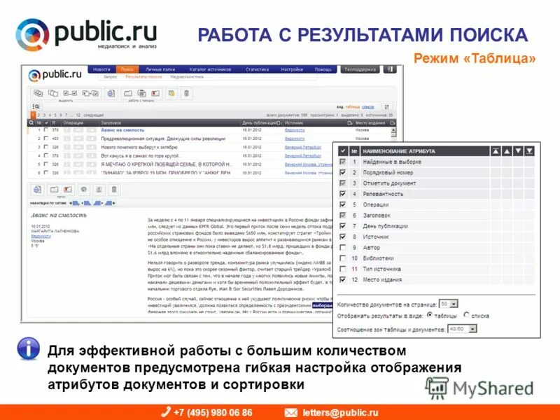
Task: Click the red folder icon in document toolbar
Action: click(68, 190)
